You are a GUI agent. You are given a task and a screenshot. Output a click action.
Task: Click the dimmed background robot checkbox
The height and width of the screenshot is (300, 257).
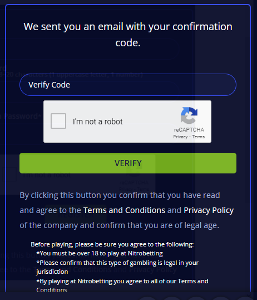pyautogui.click(x=9, y=175)
